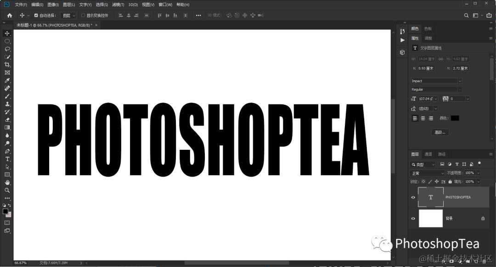The height and width of the screenshot is (267, 496).
Task: Select the Quick Selection tool
Action: [7, 57]
